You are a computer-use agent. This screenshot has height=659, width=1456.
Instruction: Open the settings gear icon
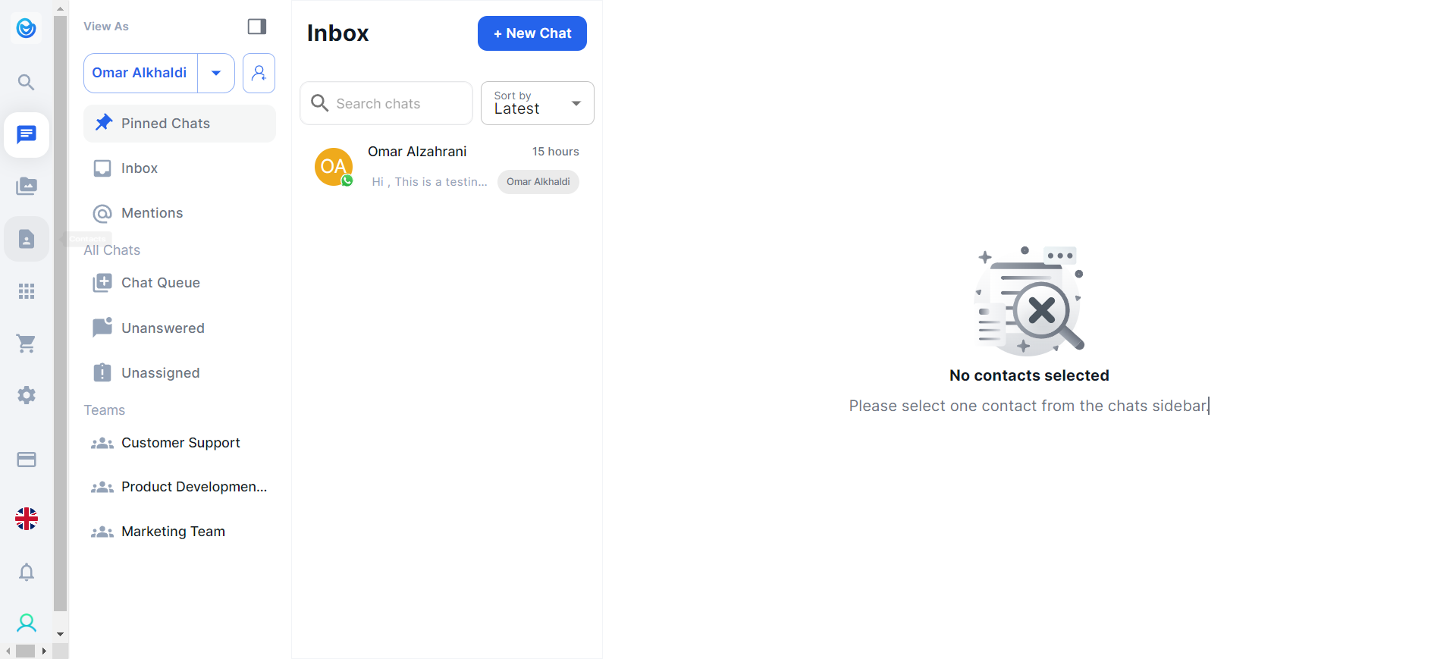click(27, 395)
